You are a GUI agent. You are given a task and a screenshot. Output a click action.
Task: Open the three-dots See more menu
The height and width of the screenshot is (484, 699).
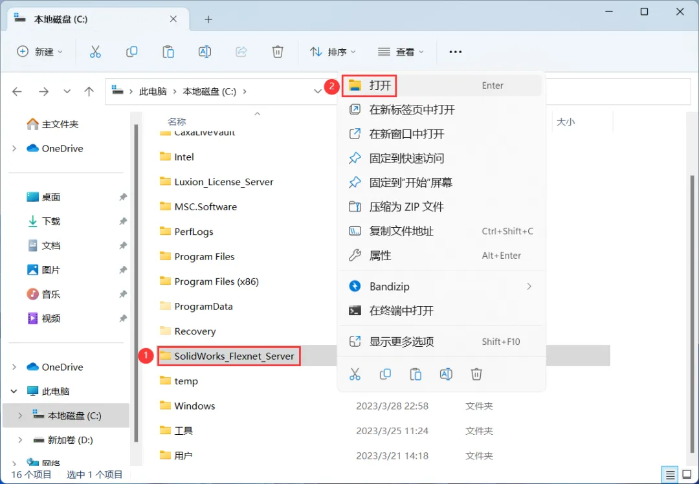click(455, 52)
